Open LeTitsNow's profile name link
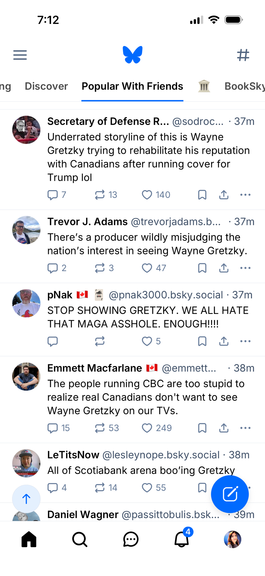265x576 pixels. click(73, 455)
